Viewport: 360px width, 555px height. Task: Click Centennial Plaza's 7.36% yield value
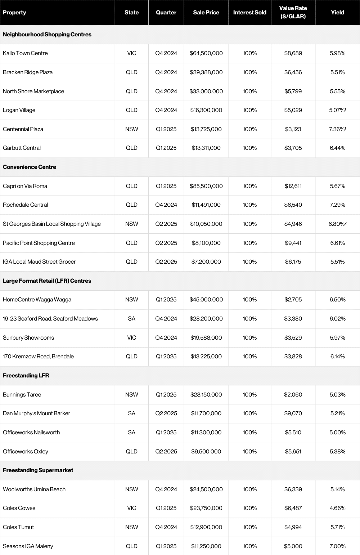click(337, 129)
